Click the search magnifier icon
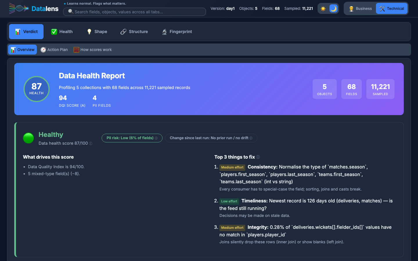Screen dimensions: 418x261 [71, 12]
